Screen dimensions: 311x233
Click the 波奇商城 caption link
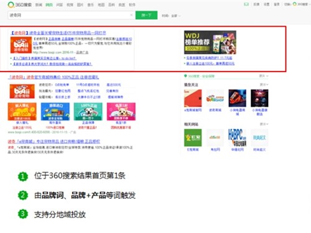215,110
